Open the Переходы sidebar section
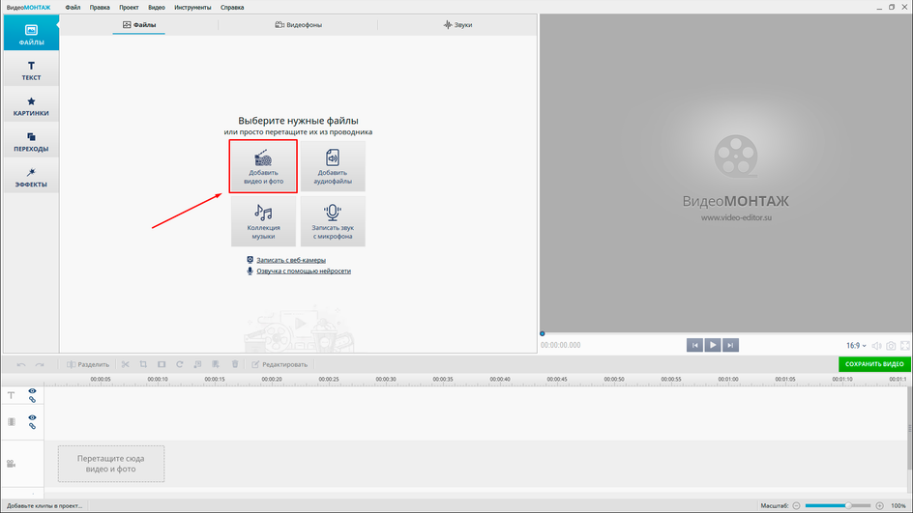The width and height of the screenshot is (913, 513). point(31,141)
